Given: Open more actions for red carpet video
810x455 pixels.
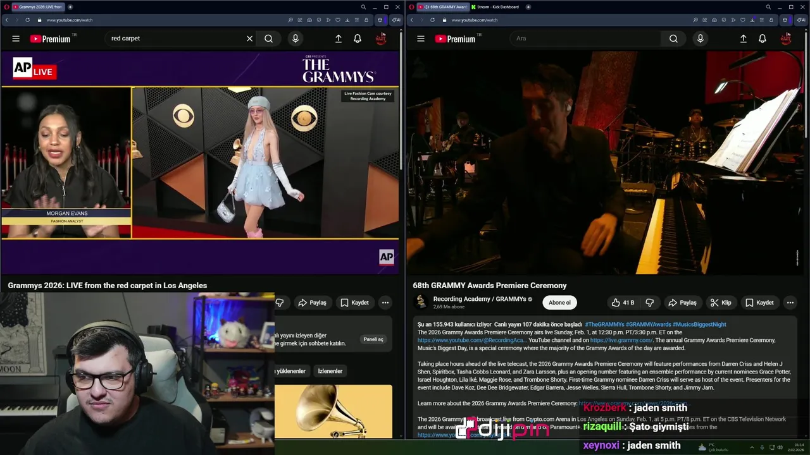Looking at the screenshot, I should click(x=385, y=303).
